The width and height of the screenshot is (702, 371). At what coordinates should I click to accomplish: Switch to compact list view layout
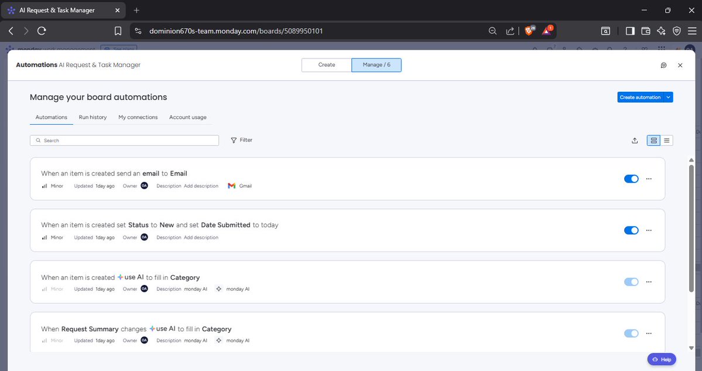667,140
